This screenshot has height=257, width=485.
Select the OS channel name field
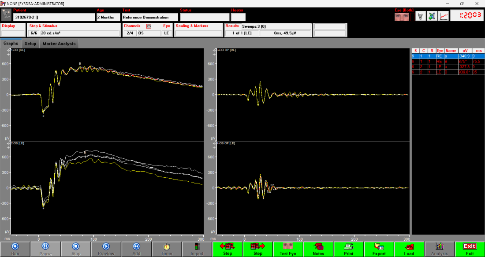pyautogui.click(x=149, y=33)
